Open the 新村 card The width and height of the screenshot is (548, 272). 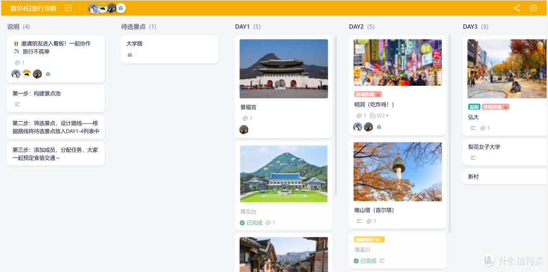click(505, 177)
